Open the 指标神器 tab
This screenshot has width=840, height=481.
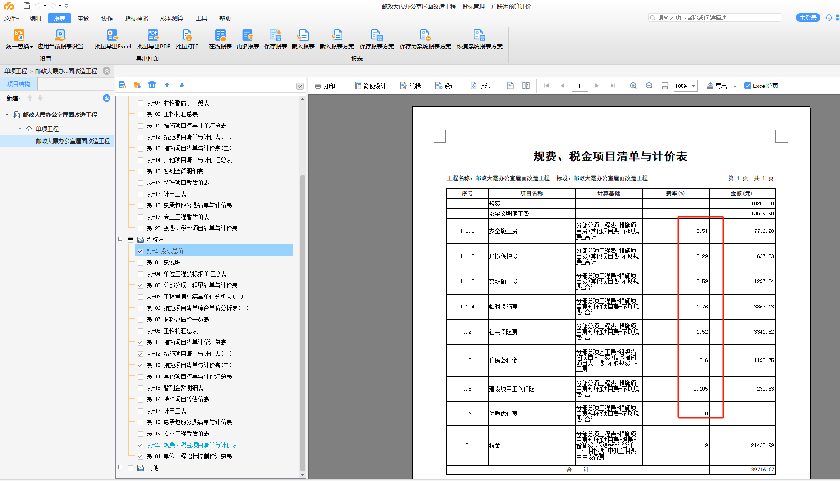(x=137, y=18)
